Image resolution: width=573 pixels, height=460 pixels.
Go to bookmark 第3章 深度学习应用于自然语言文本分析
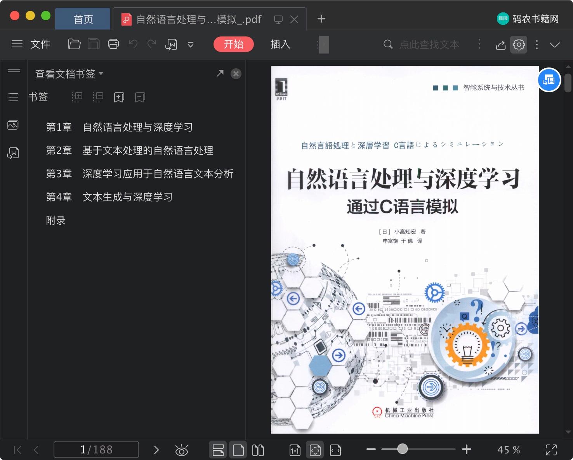[x=140, y=174]
